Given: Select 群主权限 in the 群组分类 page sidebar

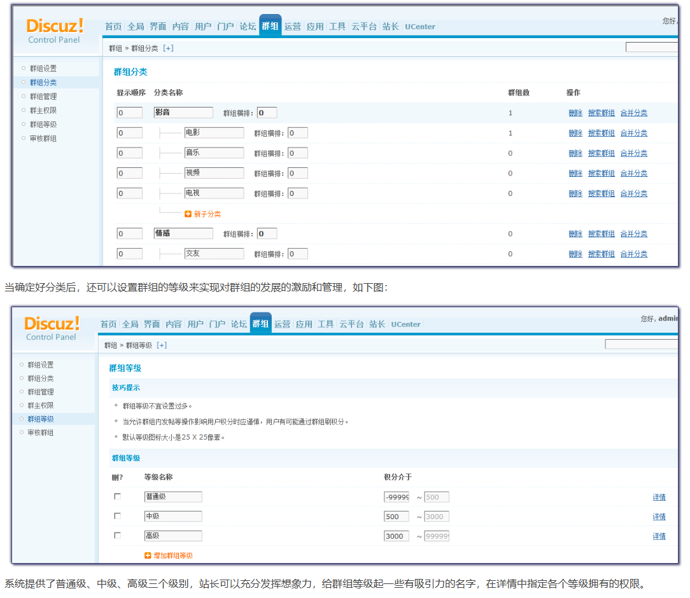Looking at the screenshot, I should click(43, 111).
